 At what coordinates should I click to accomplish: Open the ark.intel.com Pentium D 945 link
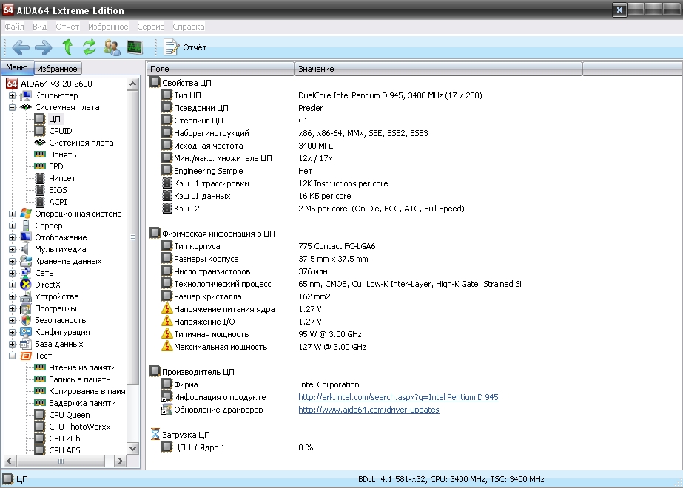pyautogui.click(x=398, y=397)
